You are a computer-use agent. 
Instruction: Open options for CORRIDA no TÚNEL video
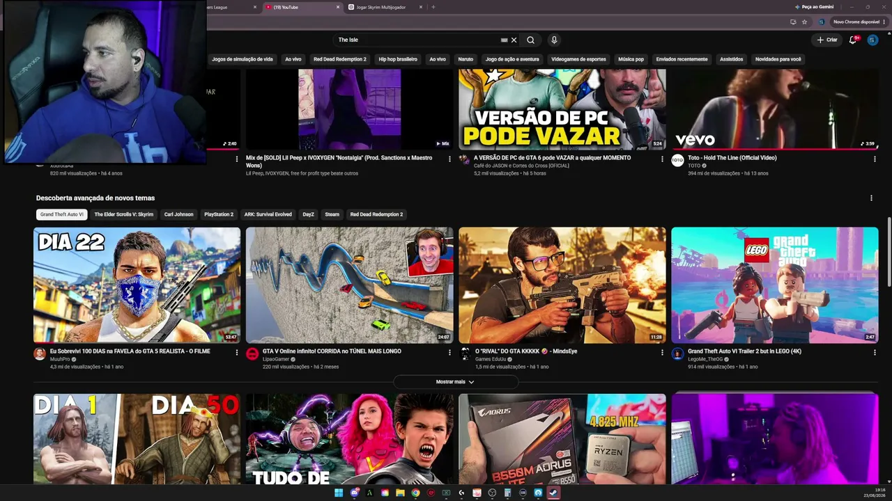[x=449, y=353]
